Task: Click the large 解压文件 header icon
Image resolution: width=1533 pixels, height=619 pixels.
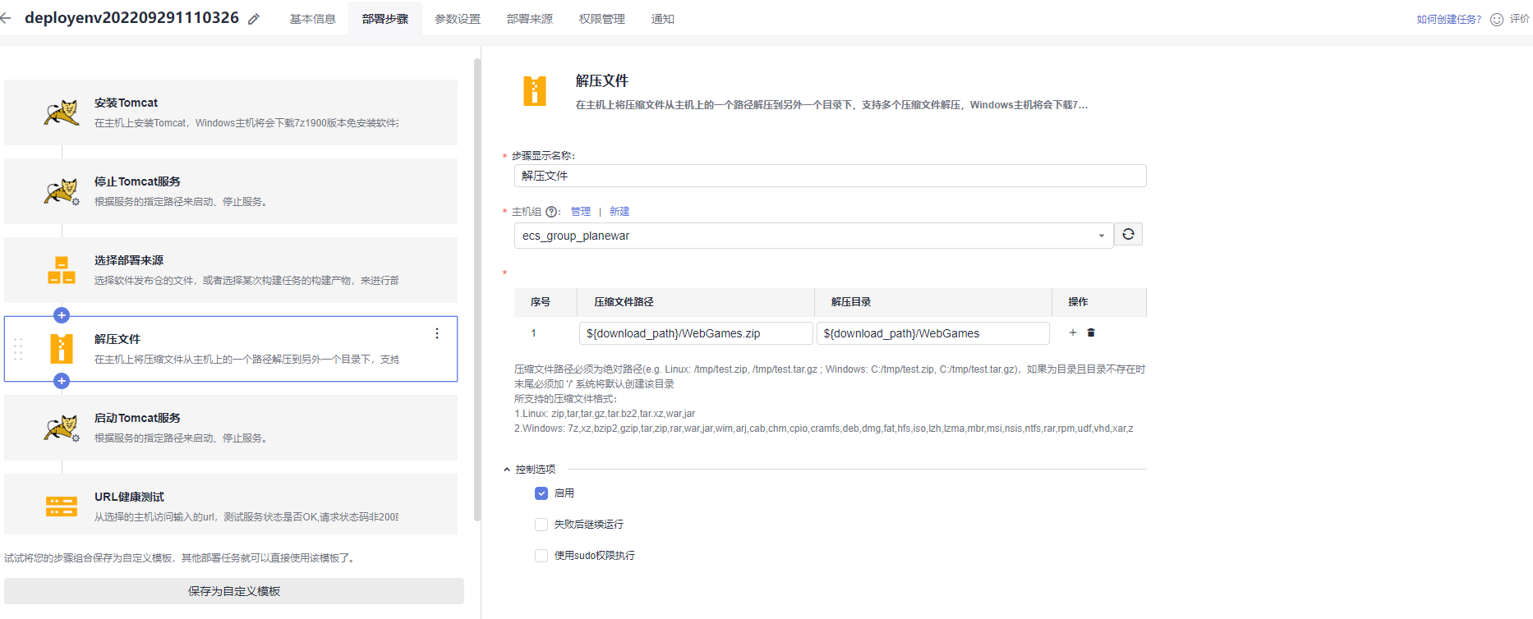Action: 535,91
